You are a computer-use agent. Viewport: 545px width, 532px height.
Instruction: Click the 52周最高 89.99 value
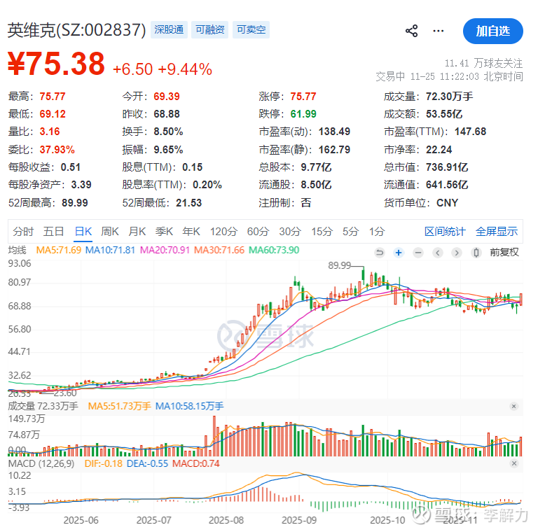click(x=75, y=203)
